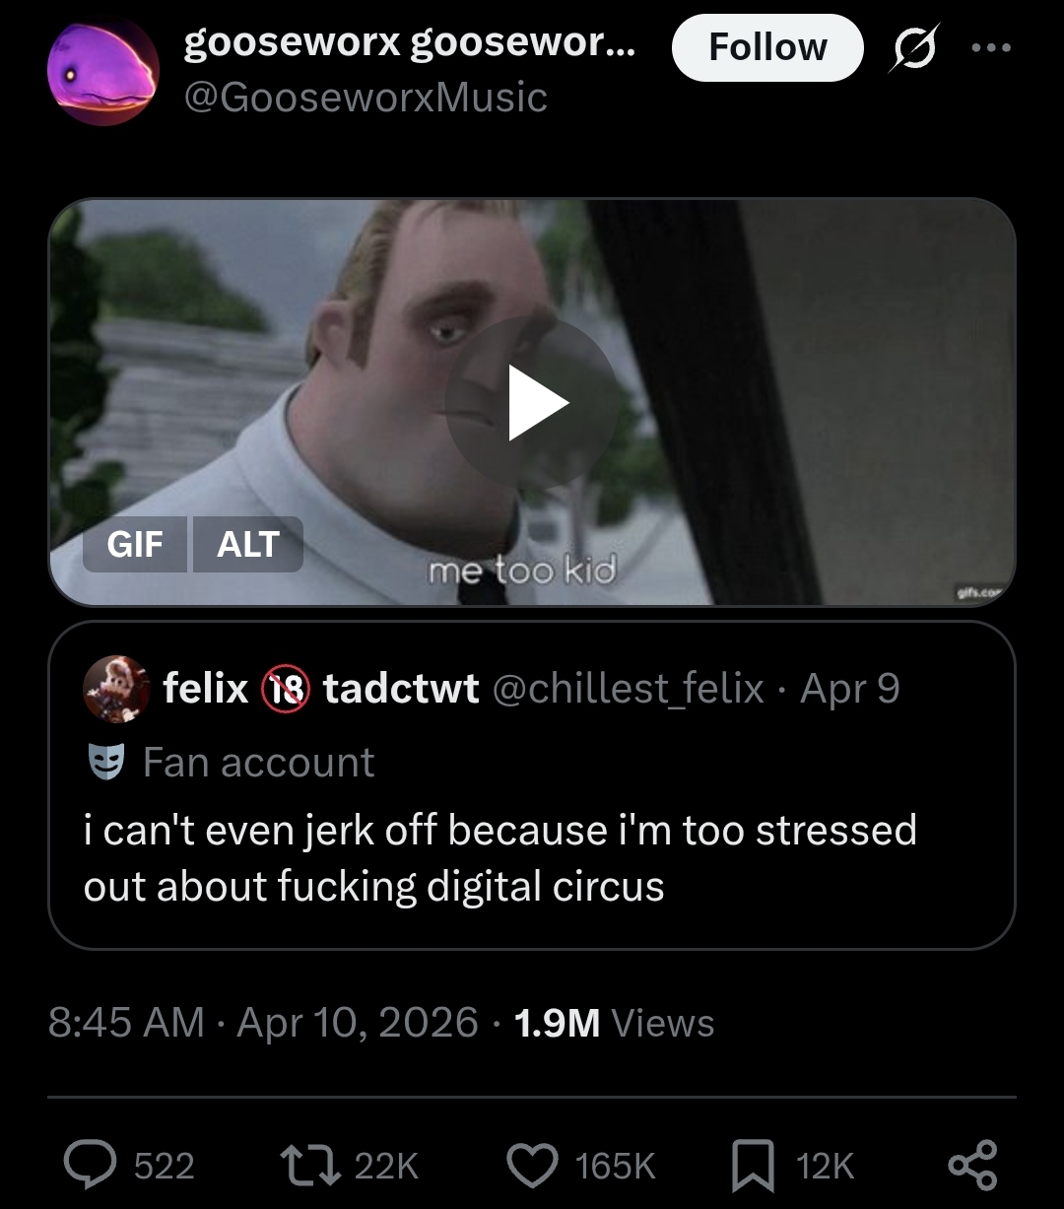The image size is (1064, 1209).
Task: Open the gooseworx display name
Action: 410,42
